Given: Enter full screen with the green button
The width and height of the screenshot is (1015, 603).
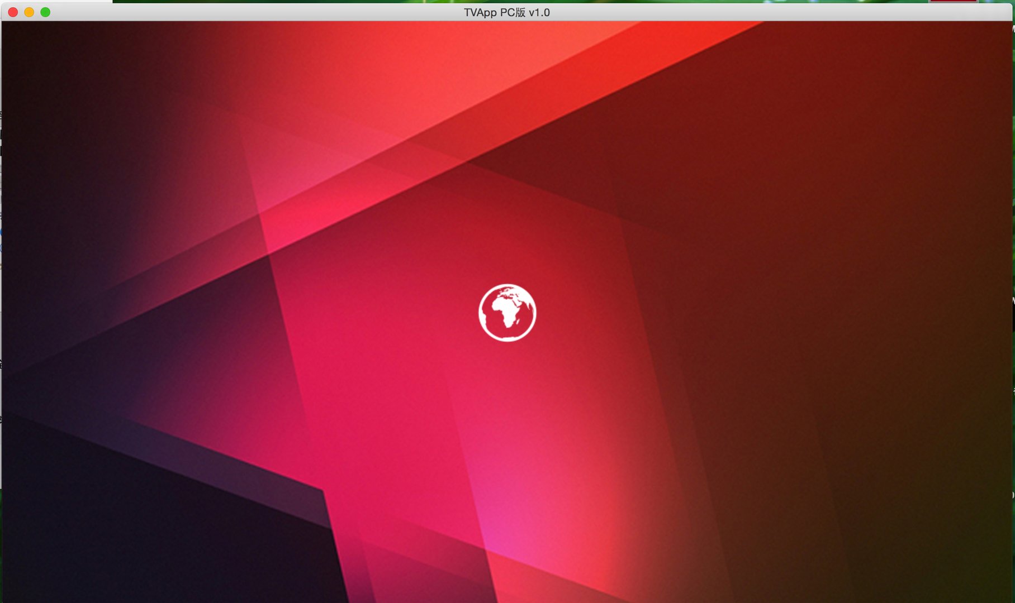Looking at the screenshot, I should pyautogui.click(x=45, y=12).
